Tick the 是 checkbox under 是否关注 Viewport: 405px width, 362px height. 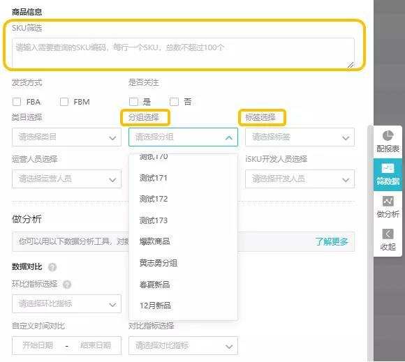tap(133, 102)
